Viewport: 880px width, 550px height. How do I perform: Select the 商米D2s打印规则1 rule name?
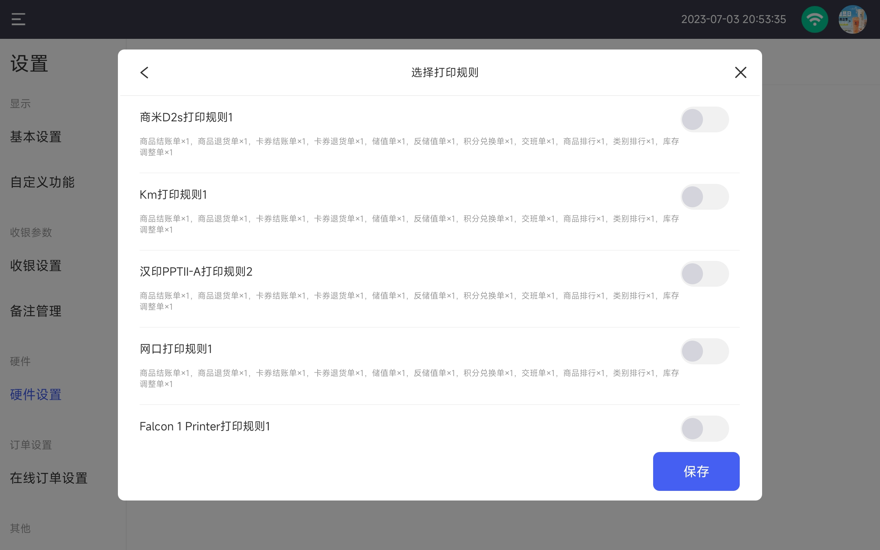click(x=186, y=117)
